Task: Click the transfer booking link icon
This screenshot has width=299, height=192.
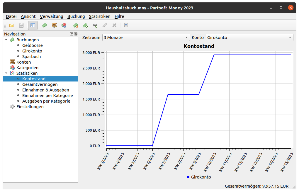Action: (95, 26)
